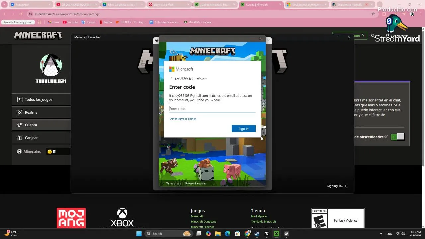Click the Minecraft logo on the website
The width and height of the screenshot is (425, 239).
point(38,35)
